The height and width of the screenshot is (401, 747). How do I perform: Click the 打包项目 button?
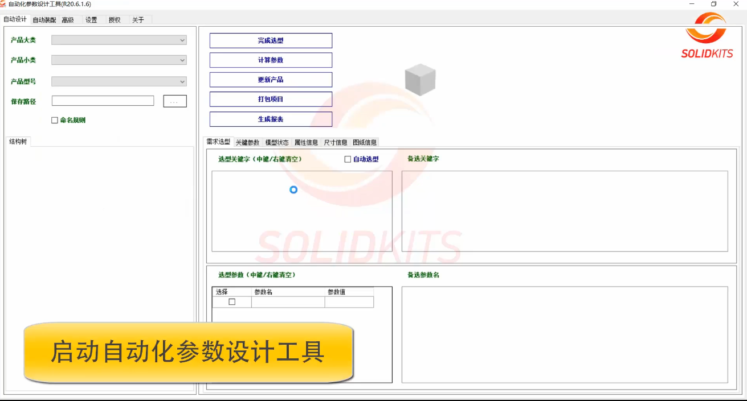click(271, 100)
